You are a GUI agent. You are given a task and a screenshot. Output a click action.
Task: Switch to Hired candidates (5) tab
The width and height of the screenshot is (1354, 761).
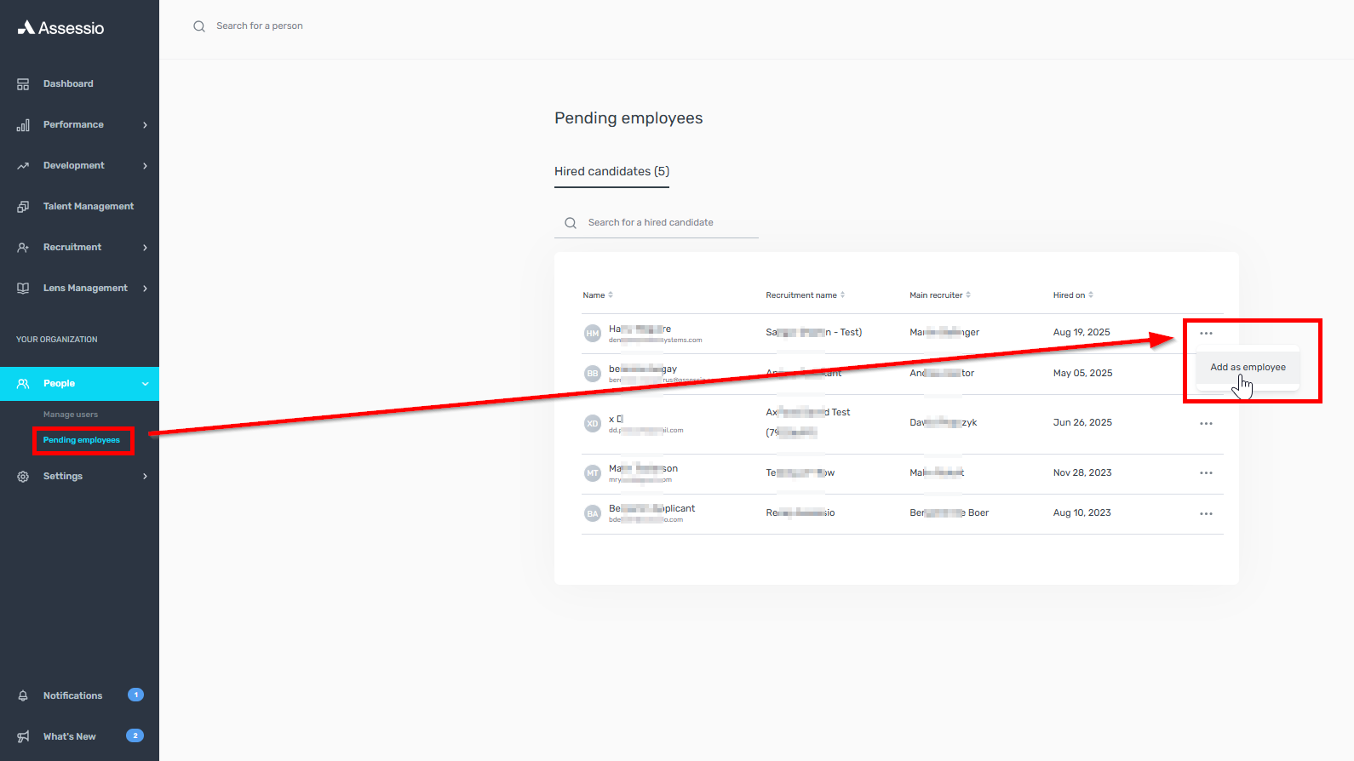pos(611,171)
